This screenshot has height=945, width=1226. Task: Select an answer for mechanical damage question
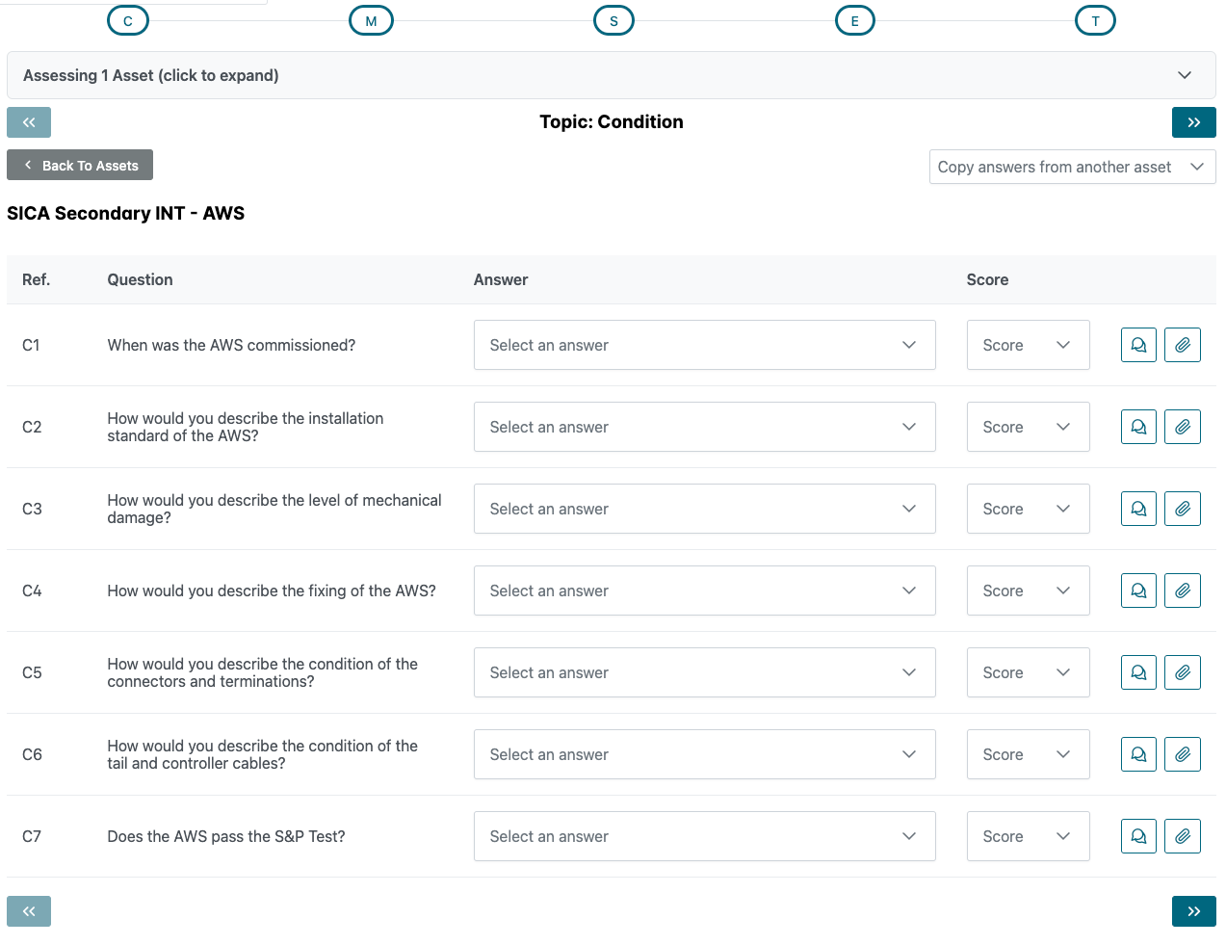point(704,509)
